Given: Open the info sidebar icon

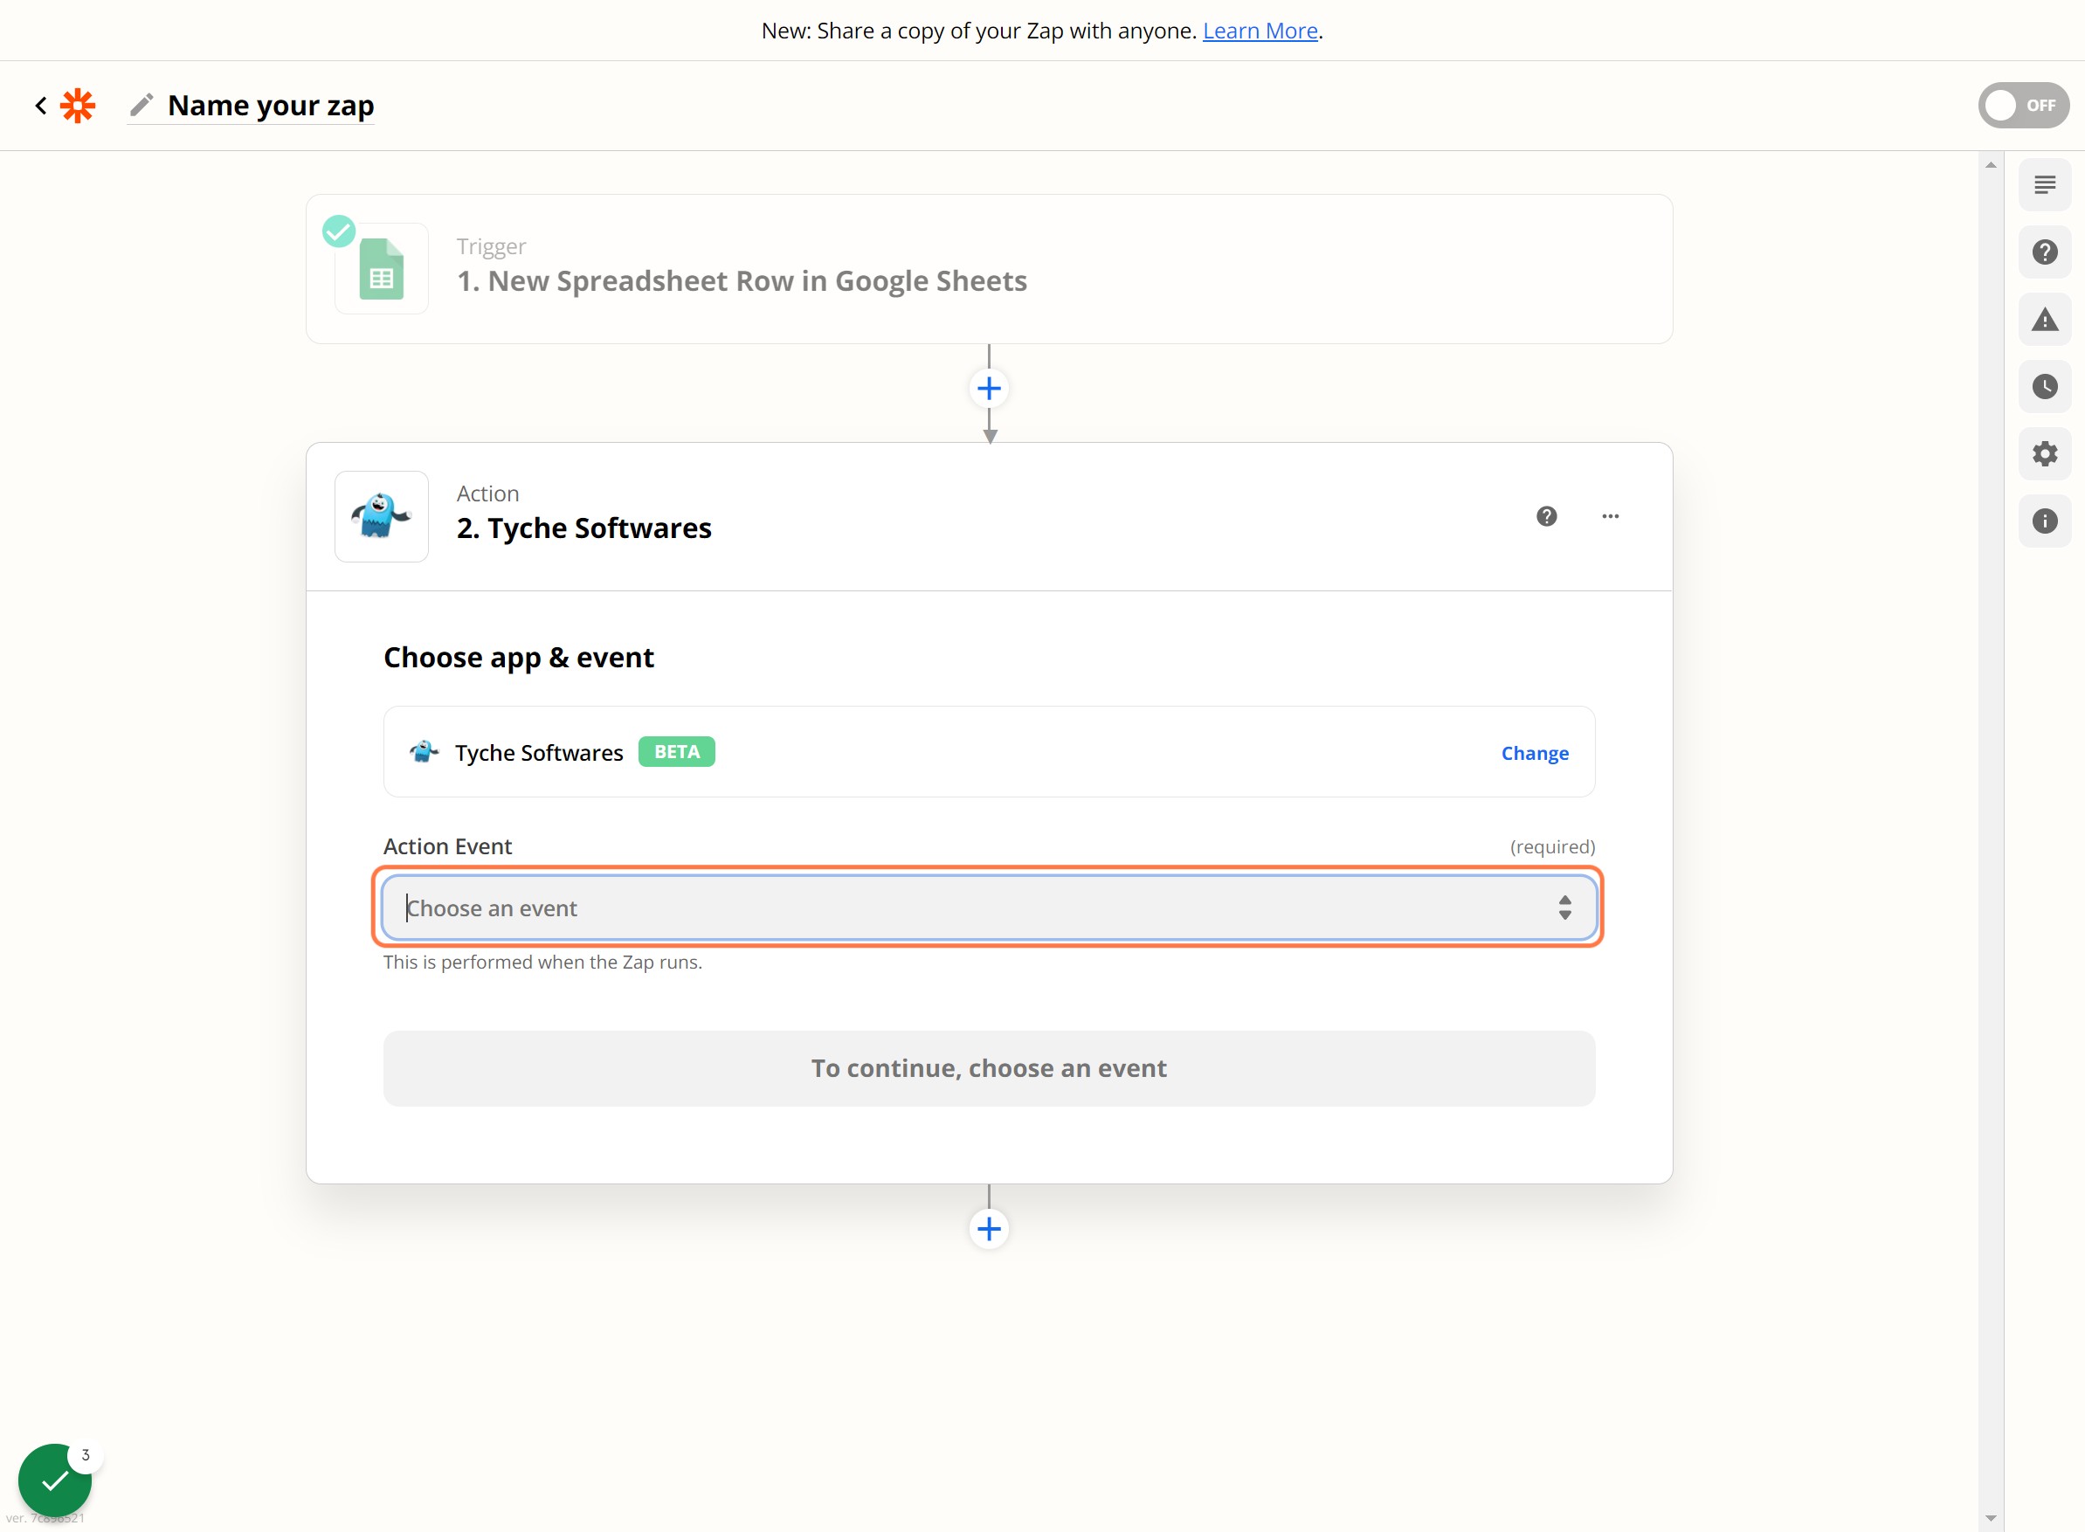Looking at the screenshot, I should [x=2044, y=521].
